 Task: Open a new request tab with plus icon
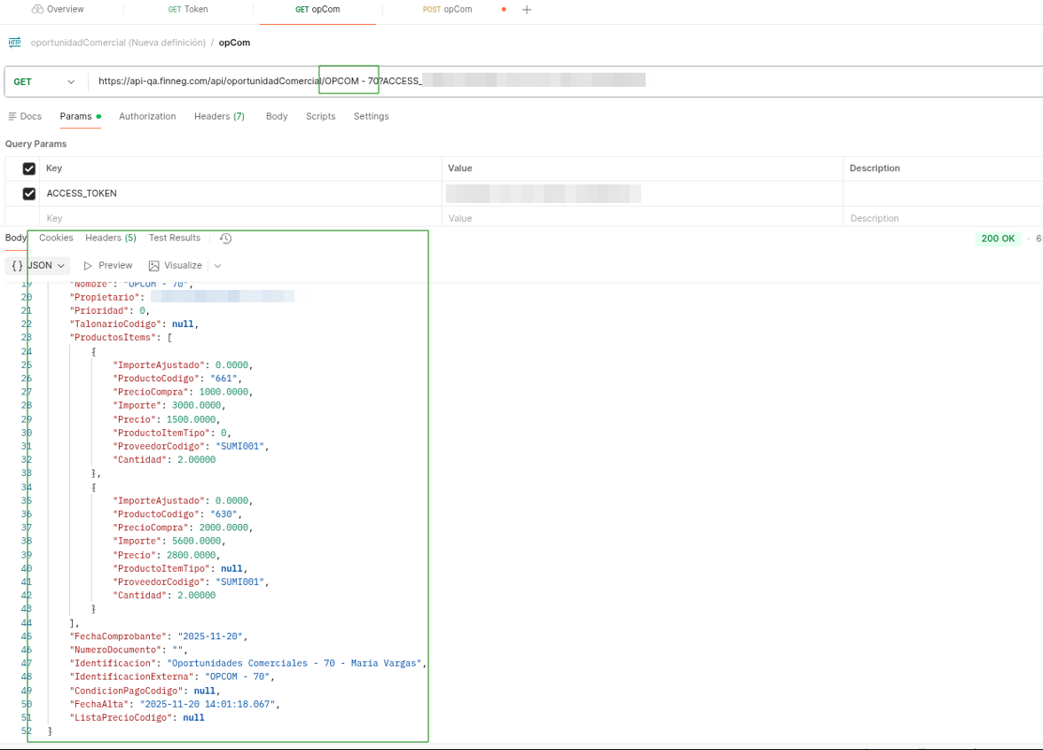[527, 10]
